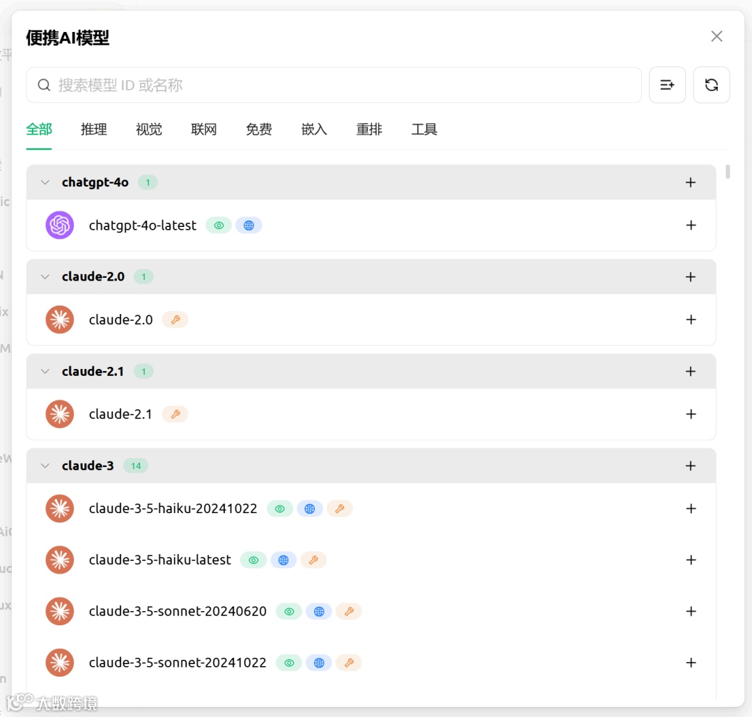Click web globe tag on chatgpt-4o-latest

pyautogui.click(x=249, y=226)
